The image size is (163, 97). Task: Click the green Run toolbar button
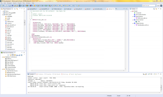pyautogui.click(x=46, y=6)
